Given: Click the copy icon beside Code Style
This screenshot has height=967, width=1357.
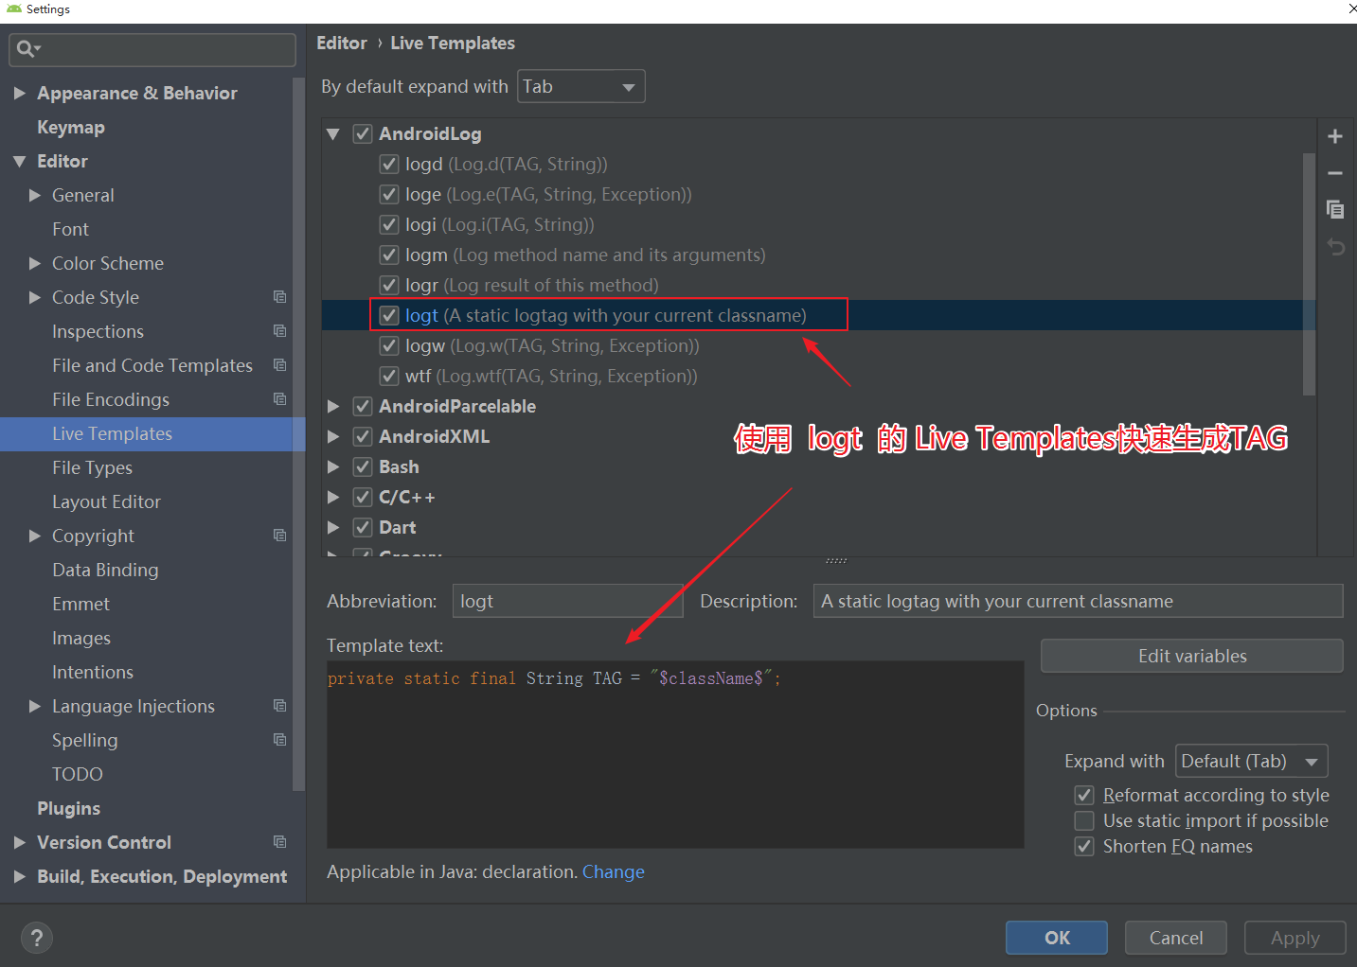Looking at the screenshot, I should (x=279, y=296).
